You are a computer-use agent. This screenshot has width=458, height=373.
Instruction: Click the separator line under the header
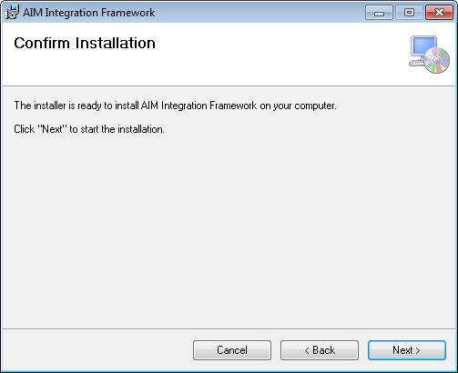[229, 86]
